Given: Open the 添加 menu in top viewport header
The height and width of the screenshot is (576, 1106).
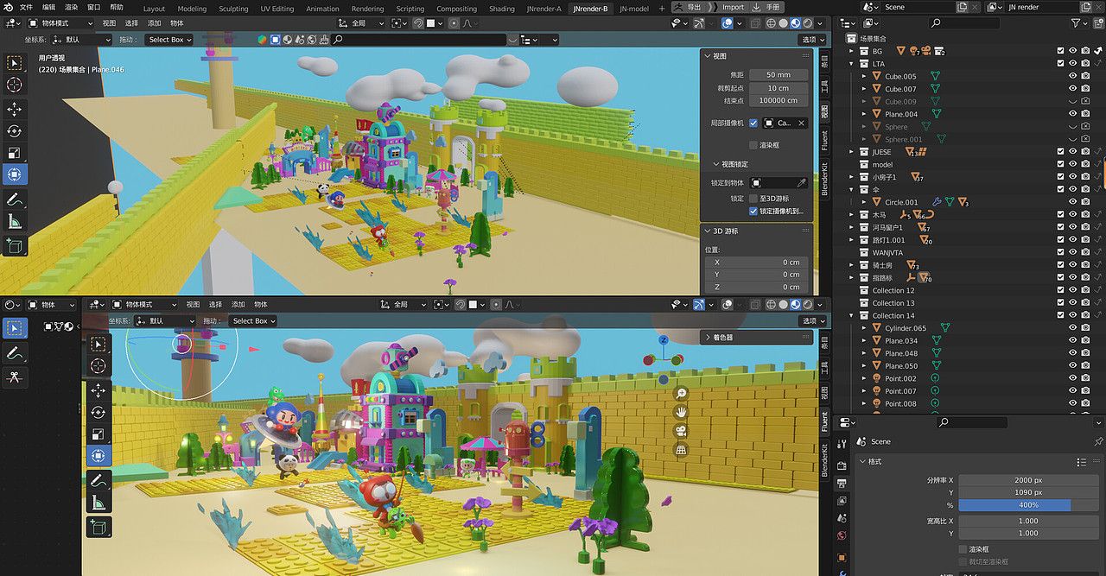Looking at the screenshot, I should [155, 23].
